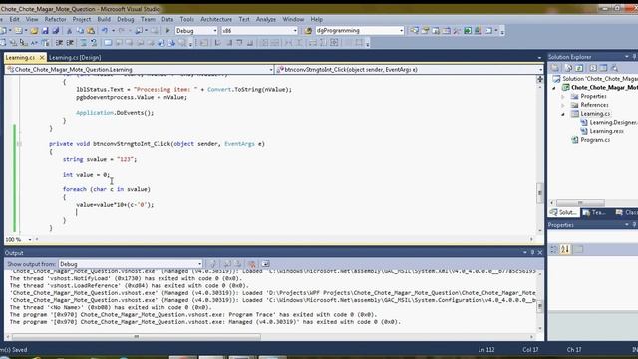Click the Categorized view icon in Properties panel
This screenshot has width=638, height=359.
point(554,249)
